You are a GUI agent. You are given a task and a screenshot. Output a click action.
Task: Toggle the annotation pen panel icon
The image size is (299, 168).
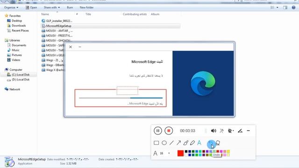240,131
